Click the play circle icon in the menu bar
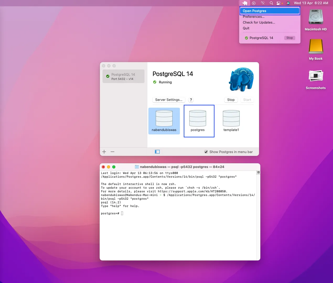Viewport: 333px width, 283px height. 254,3
